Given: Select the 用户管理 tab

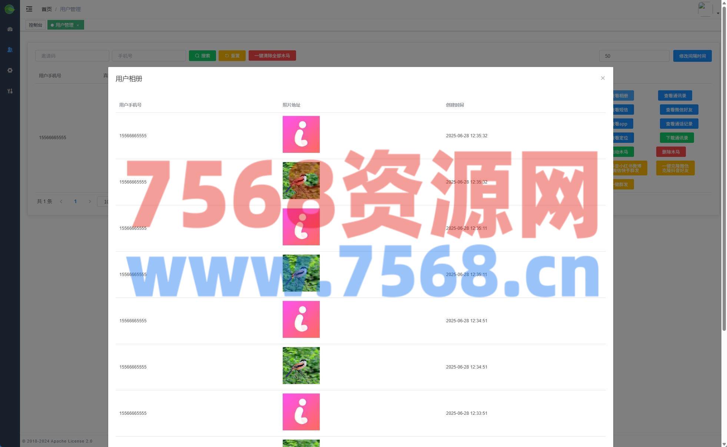Looking at the screenshot, I should point(64,25).
